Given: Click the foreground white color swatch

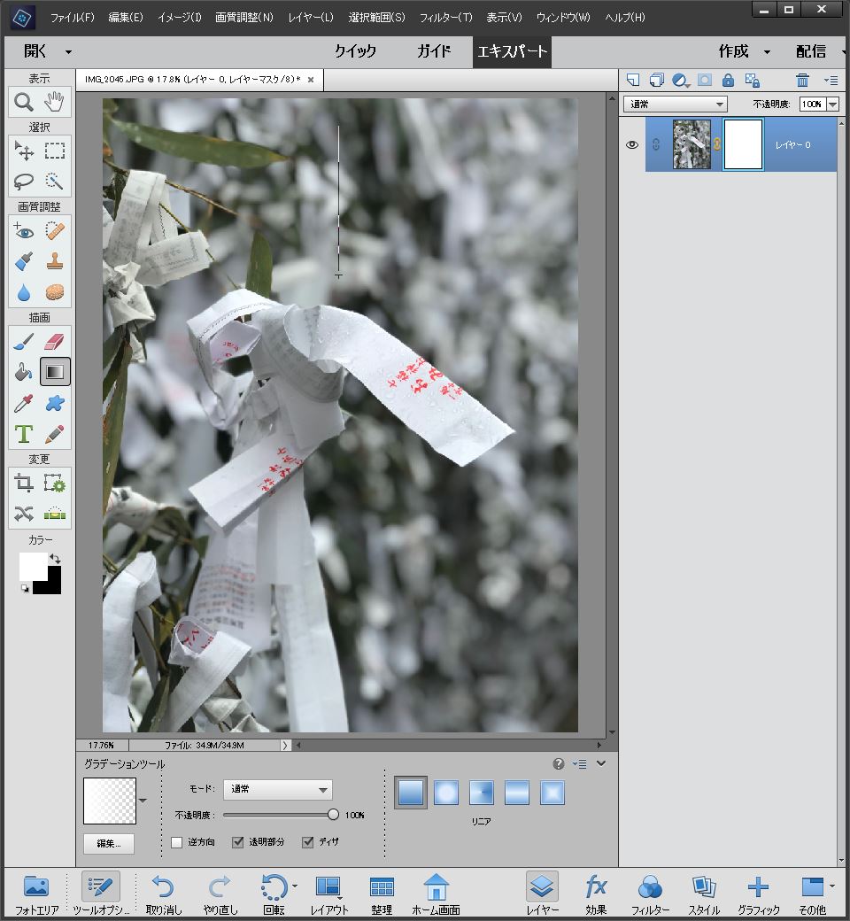Looking at the screenshot, I should click(x=32, y=565).
